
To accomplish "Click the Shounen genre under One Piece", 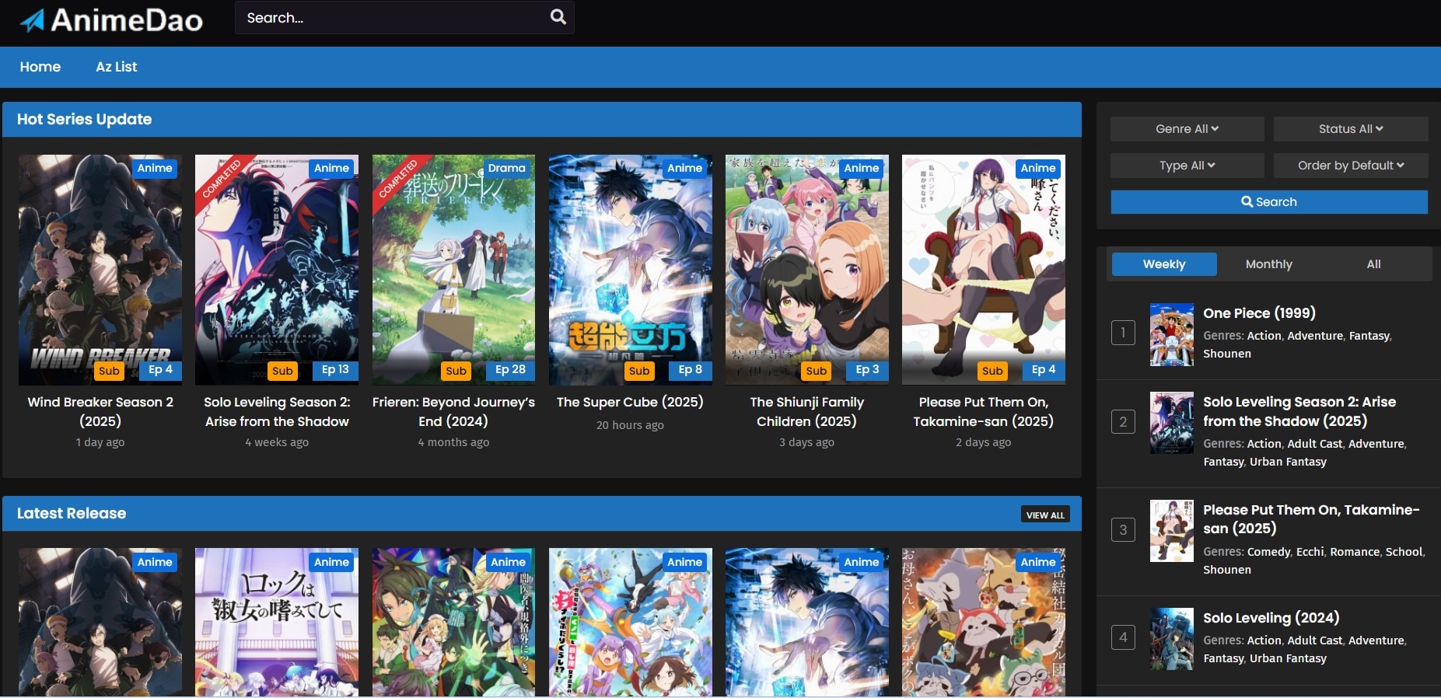I will (x=1227, y=354).
